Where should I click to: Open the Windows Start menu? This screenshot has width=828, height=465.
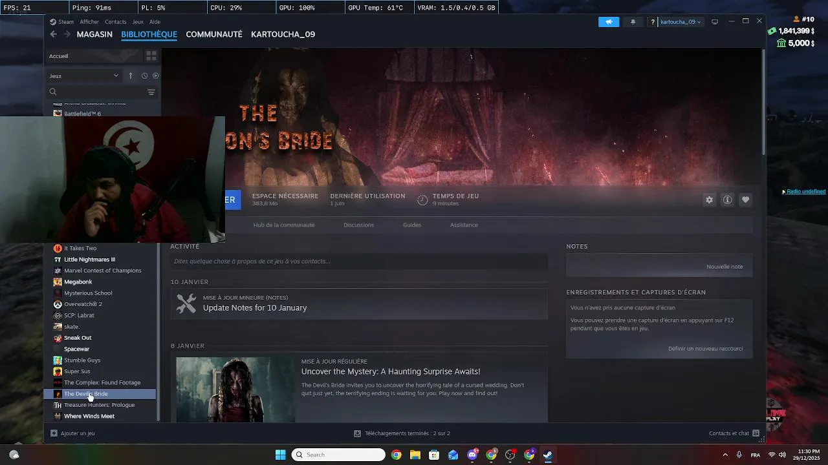point(281,455)
